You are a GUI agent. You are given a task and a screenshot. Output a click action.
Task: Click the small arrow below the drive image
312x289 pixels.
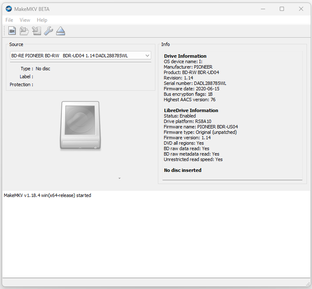[x=120, y=178]
